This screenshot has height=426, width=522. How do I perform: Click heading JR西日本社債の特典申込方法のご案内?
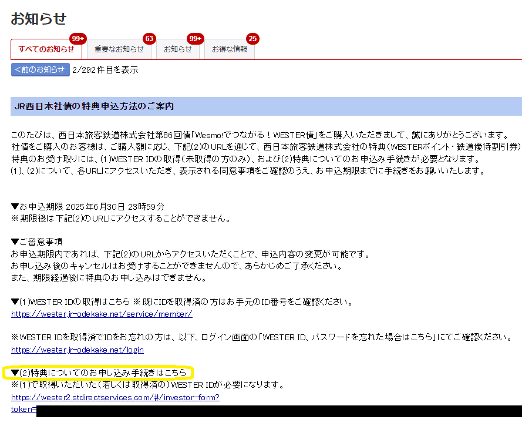94,106
